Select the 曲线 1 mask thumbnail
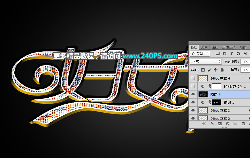The image size is (250, 158). pos(217,103)
